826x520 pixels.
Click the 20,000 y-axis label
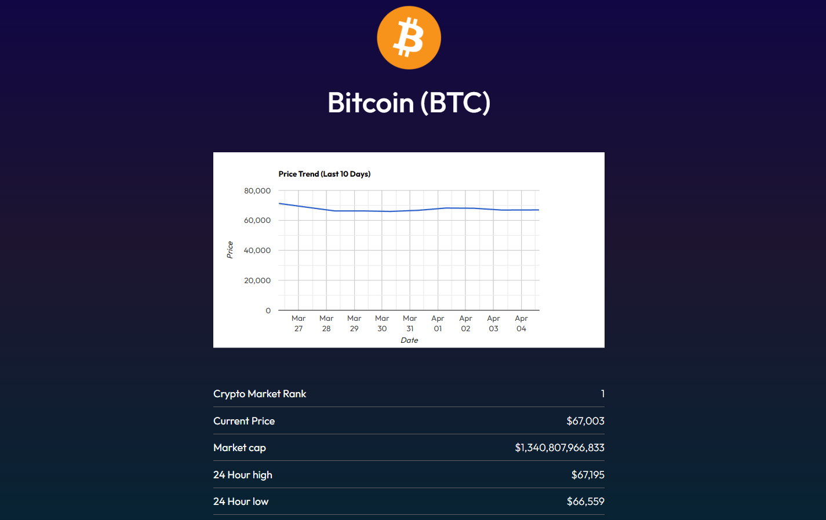point(257,280)
